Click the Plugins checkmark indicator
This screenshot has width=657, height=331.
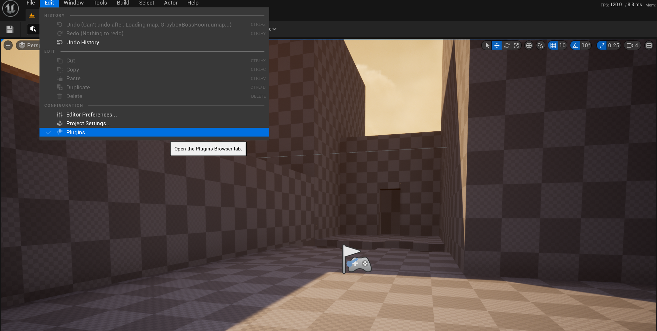pos(49,132)
